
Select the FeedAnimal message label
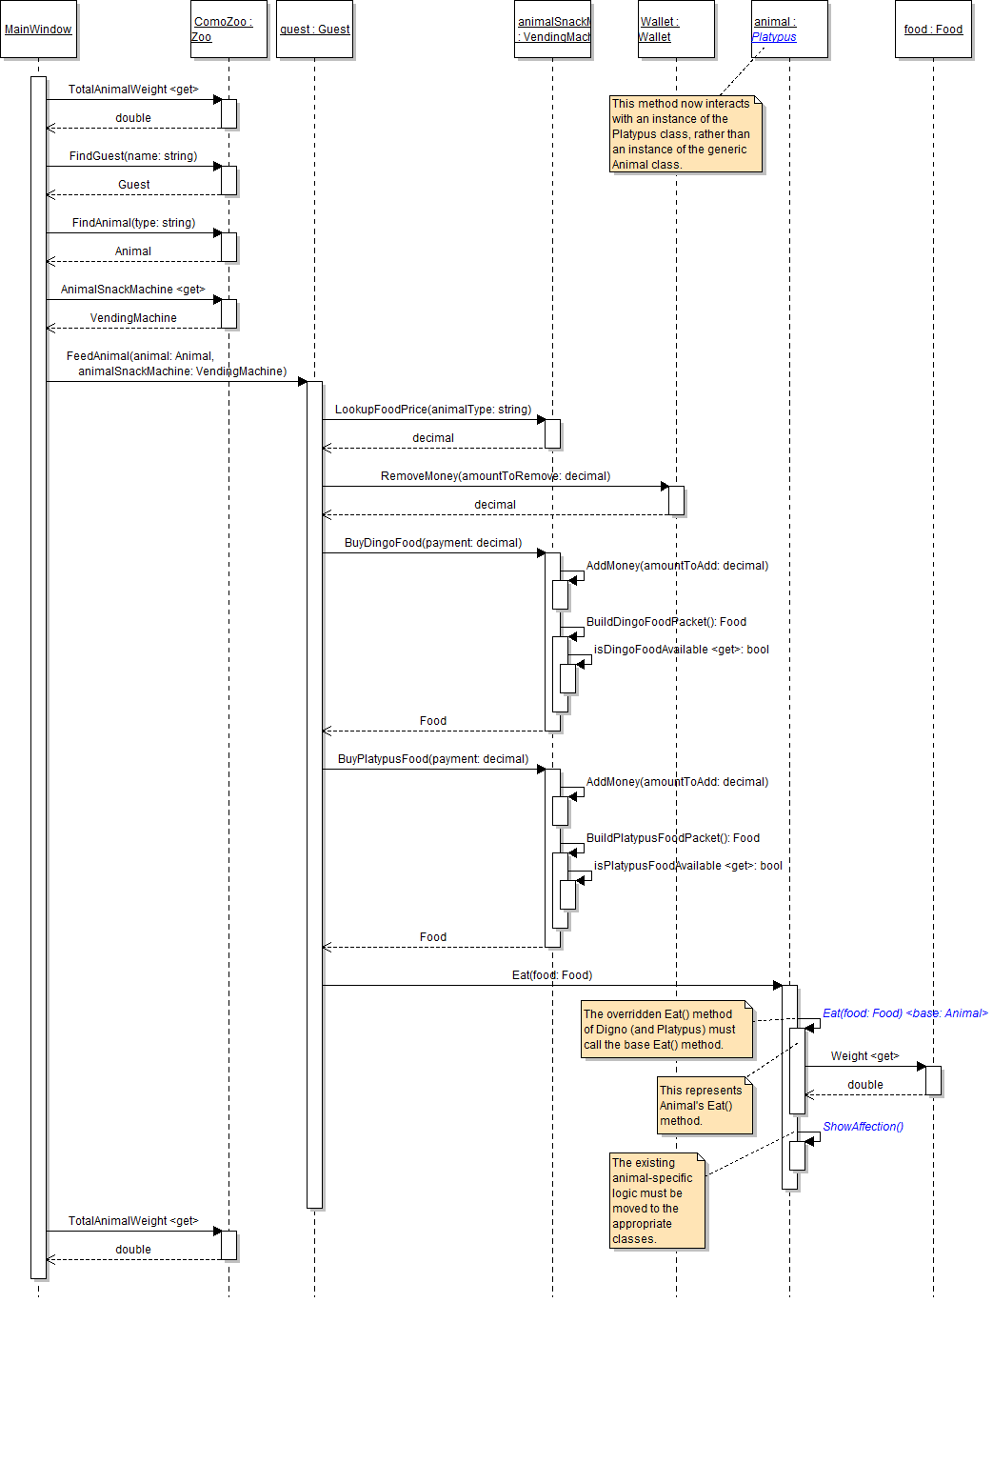176,364
